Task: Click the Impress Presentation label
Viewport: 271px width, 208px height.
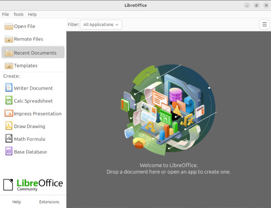Action: tap(38, 114)
